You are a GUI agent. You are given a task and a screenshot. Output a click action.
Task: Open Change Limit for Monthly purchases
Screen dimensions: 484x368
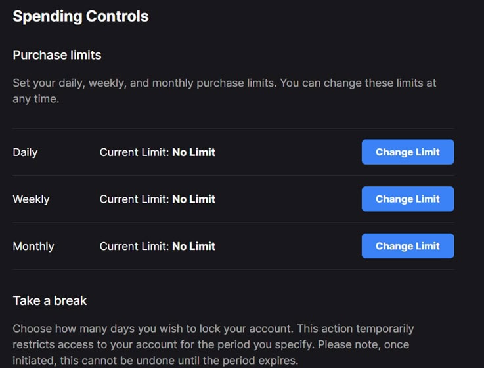click(x=407, y=247)
